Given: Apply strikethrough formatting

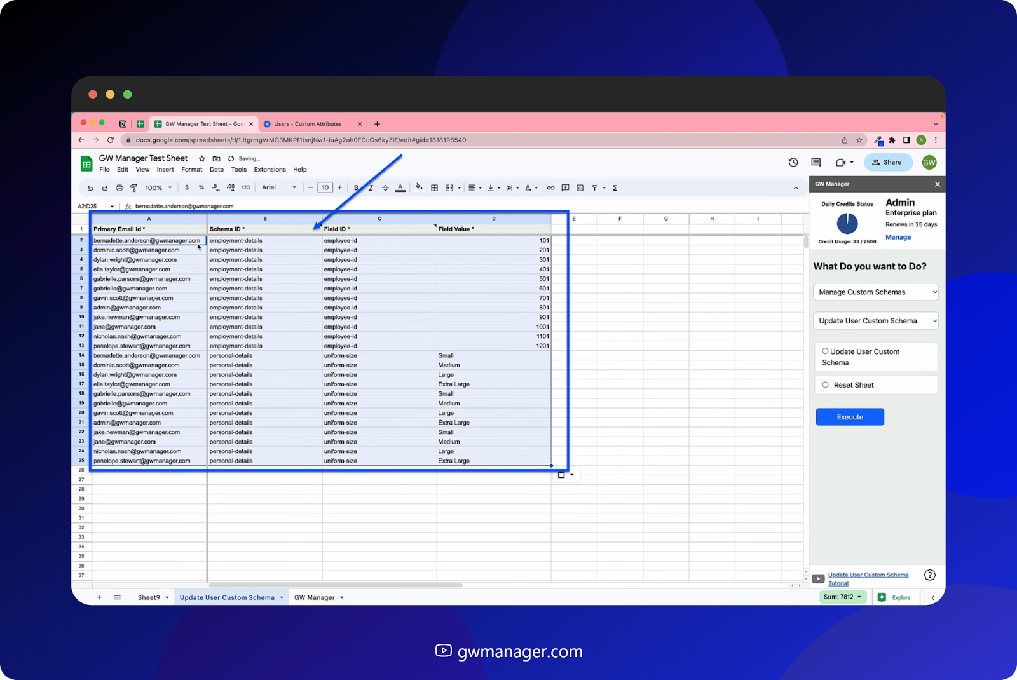Looking at the screenshot, I should tap(385, 188).
